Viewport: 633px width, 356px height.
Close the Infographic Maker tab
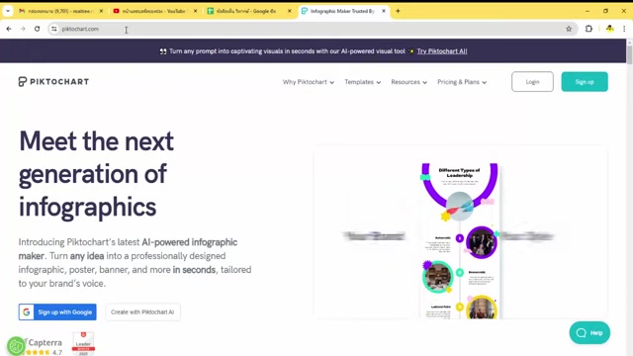click(384, 11)
